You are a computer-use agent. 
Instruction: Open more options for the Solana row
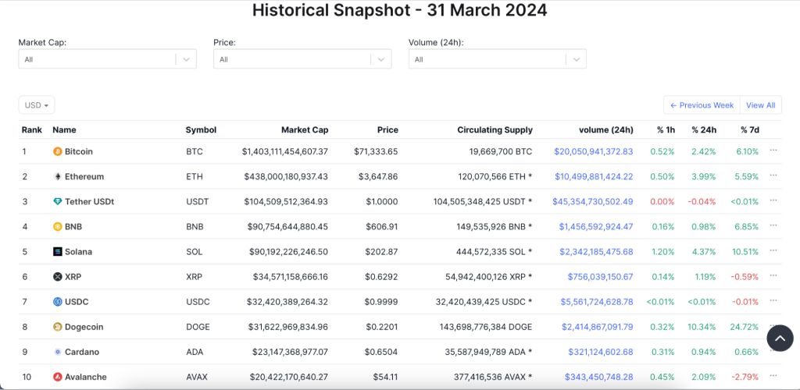pos(773,251)
